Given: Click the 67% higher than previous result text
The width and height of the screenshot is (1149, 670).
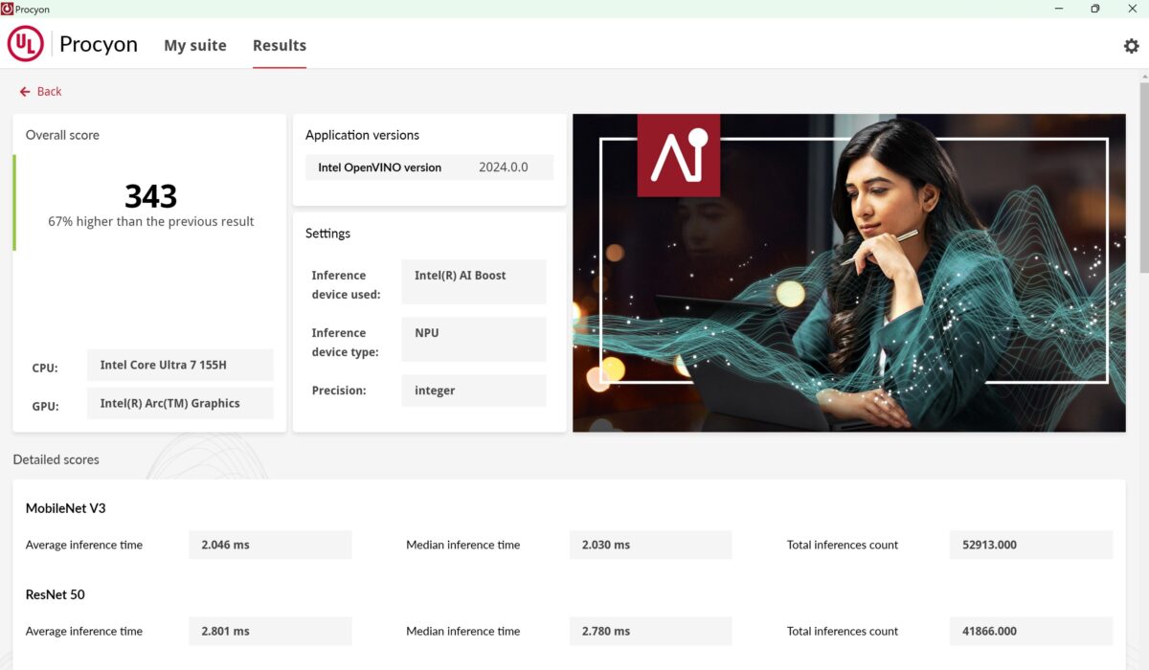Looking at the screenshot, I should coord(151,221).
